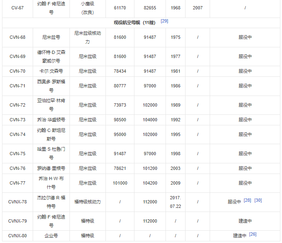Select the CVN-68 hull number cell
This screenshot has height=243, width=282.
(18, 37)
